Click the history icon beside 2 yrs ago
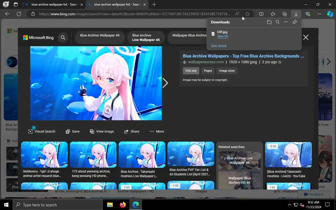 point(280,62)
